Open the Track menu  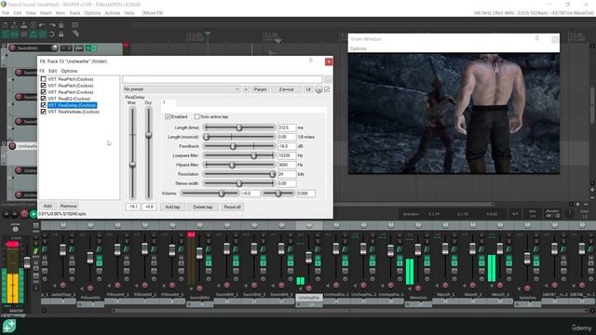pyautogui.click(x=74, y=13)
